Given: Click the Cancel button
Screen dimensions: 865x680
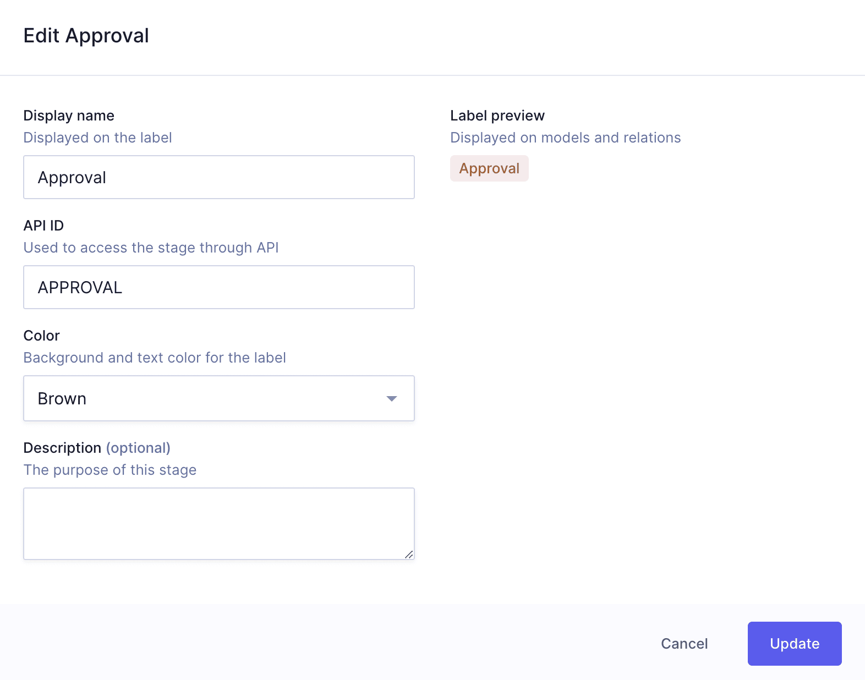Looking at the screenshot, I should click(684, 644).
